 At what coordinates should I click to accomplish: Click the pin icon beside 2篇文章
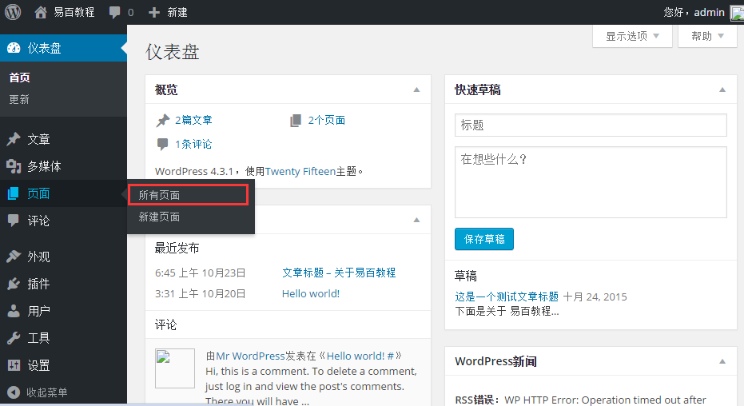163,121
